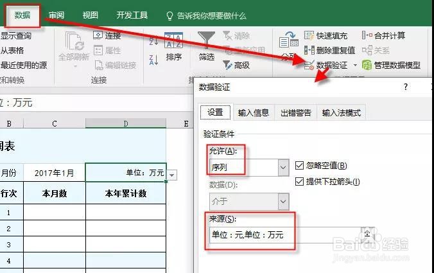Choose 从表格 in the ribbon
The image size is (434, 273).
pos(12,51)
